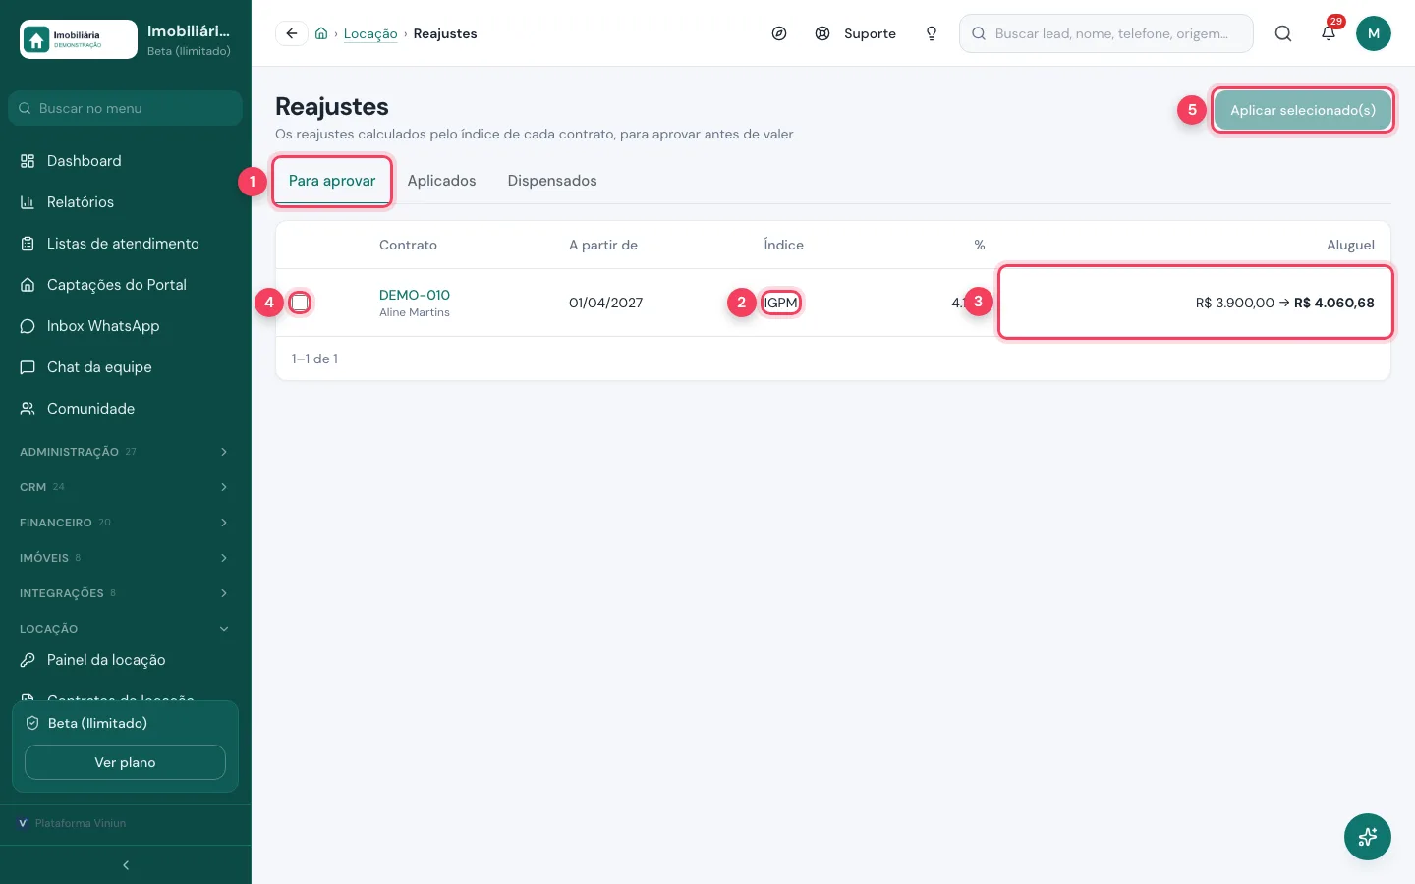Go to home via breadcrumb house icon
Image resolution: width=1415 pixels, height=884 pixels.
click(x=321, y=33)
